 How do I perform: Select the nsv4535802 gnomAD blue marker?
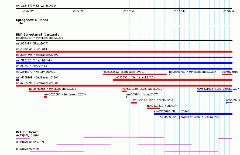(160, 120)
